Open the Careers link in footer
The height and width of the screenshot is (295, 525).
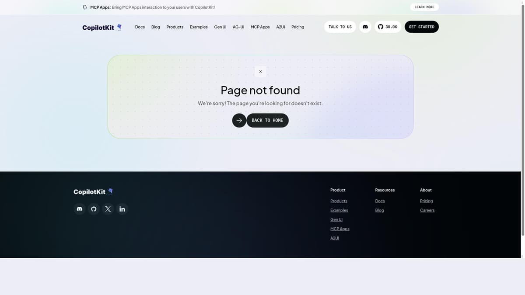(x=427, y=210)
